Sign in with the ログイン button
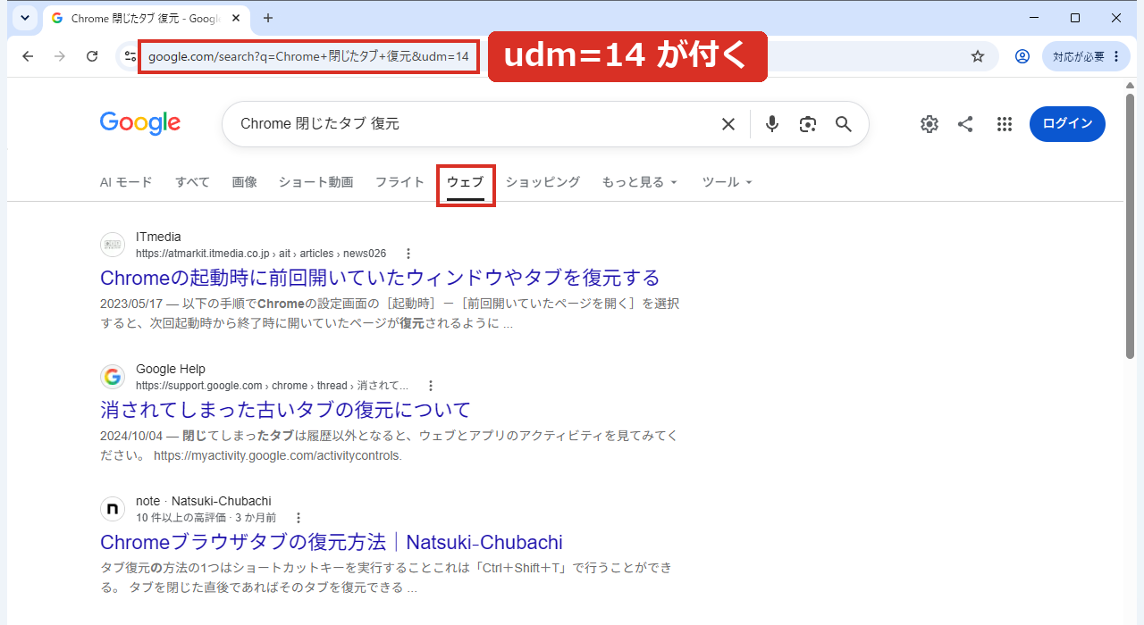Image resolution: width=1144 pixels, height=625 pixels. click(1067, 124)
